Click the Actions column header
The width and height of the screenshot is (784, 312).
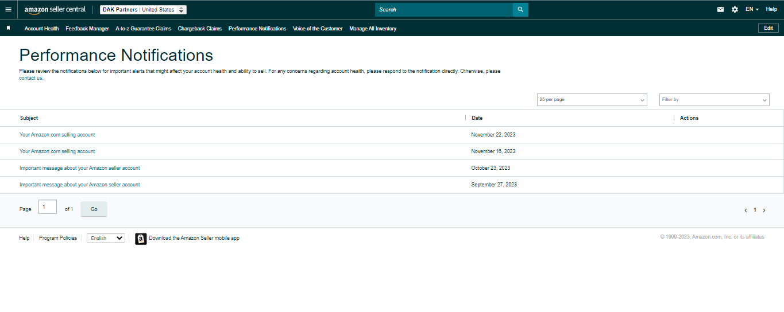[x=689, y=118]
